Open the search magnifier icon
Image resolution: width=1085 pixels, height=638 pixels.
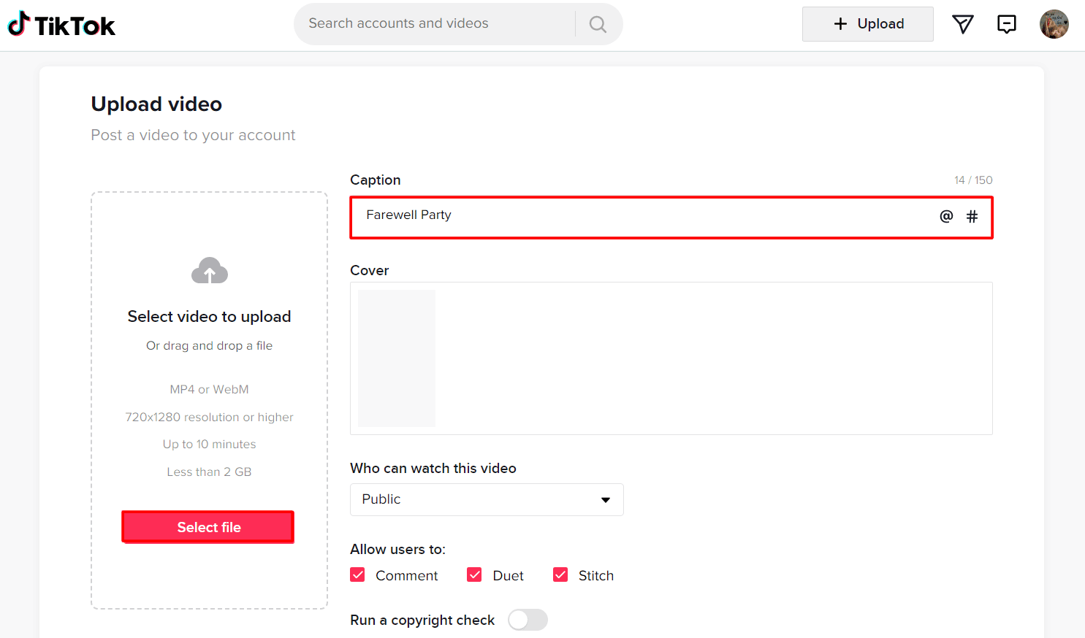(x=598, y=24)
